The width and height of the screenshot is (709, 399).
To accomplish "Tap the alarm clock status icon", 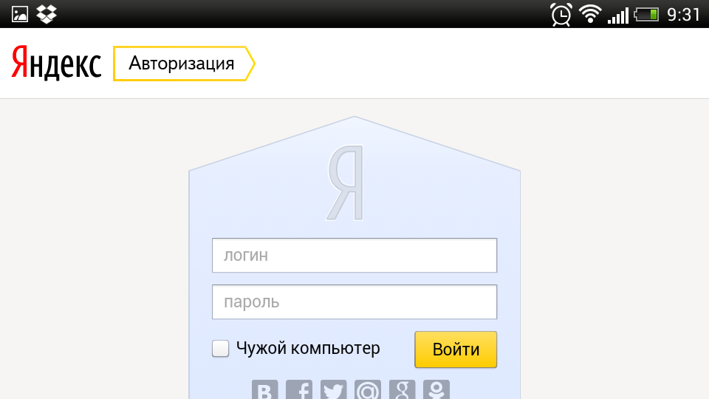I will (561, 14).
